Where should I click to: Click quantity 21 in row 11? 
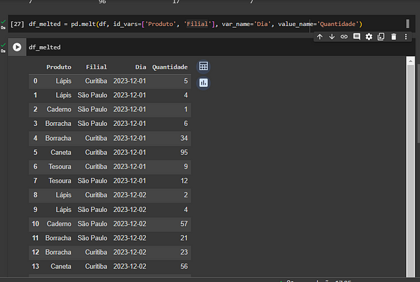click(x=184, y=238)
